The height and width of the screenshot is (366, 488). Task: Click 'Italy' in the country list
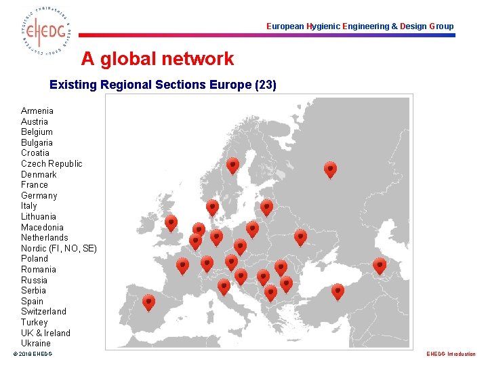click(x=28, y=206)
